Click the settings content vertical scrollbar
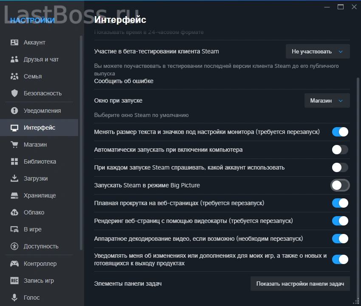Screen dimensions: 361x306 tap(357, 170)
